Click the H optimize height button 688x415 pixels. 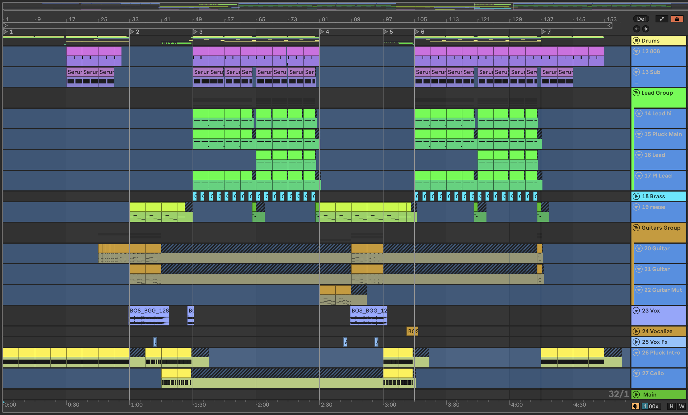coord(671,406)
